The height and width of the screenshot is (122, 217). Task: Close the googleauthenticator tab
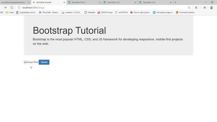(x=29, y=2)
